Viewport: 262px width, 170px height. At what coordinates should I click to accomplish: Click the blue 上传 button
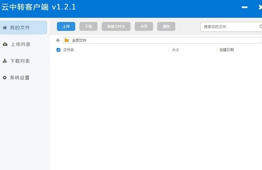tap(66, 27)
